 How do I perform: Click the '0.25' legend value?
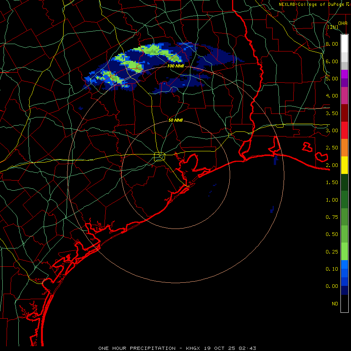332,252
